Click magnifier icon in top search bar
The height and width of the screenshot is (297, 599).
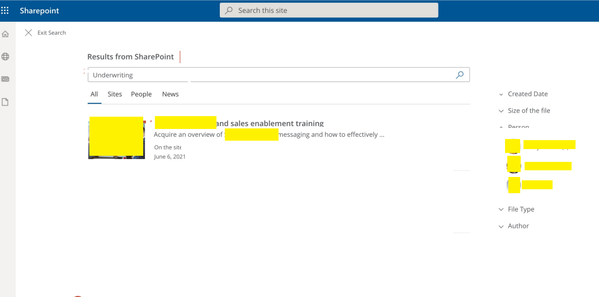tap(229, 11)
